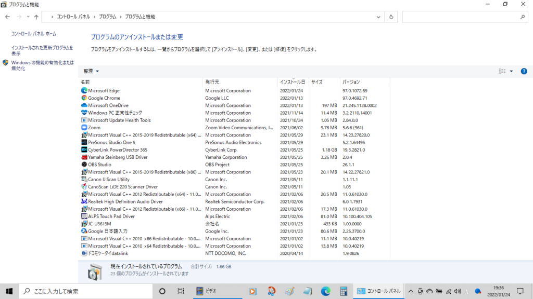Open Task View on the taskbar

(x=181, y=291)
